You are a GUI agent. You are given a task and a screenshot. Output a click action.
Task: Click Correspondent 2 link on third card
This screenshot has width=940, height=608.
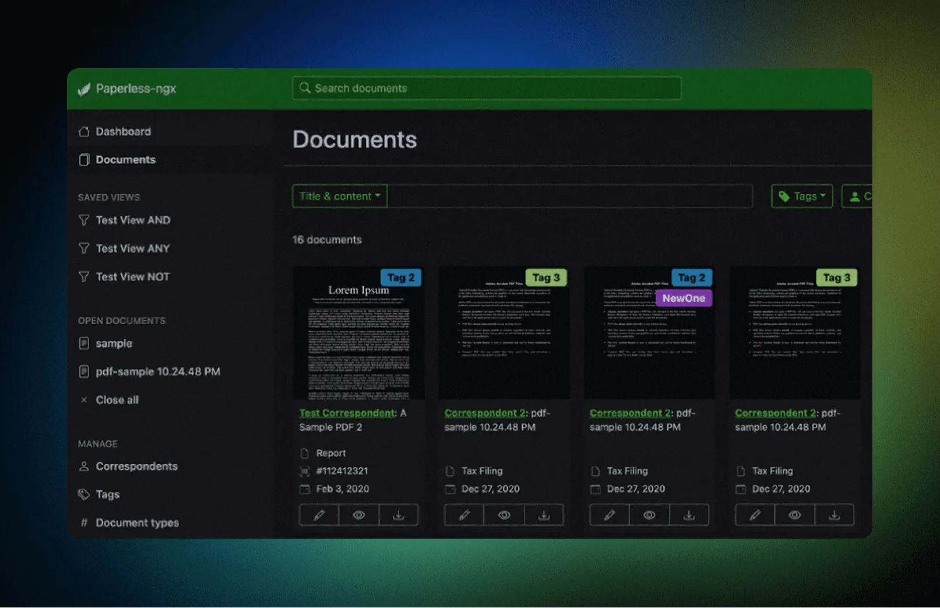pyautogui.click(x=630, y=413)
